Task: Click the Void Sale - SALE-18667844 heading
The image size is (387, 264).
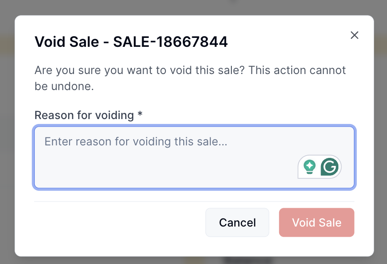Action: coord(131,42)
